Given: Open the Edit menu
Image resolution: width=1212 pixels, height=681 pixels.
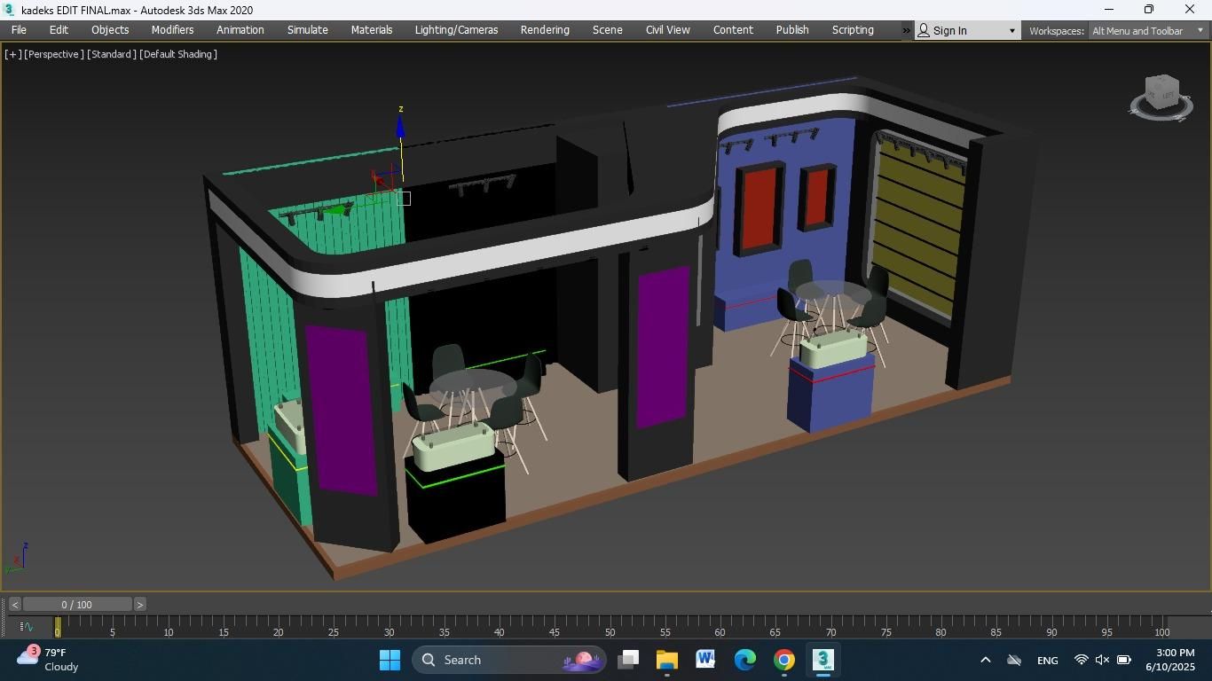Looking at the screenshot, I should [59, 30].
